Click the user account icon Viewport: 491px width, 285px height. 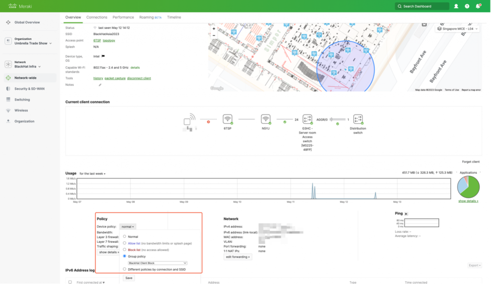pos(456,6)
